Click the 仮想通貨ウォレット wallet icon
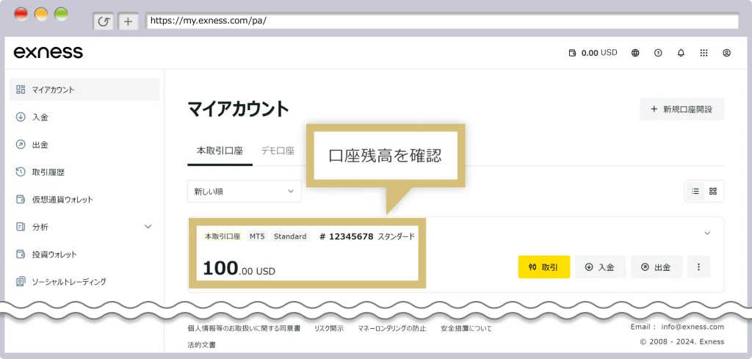This screenshot has width=752, height=359. (x=20, y=200)
